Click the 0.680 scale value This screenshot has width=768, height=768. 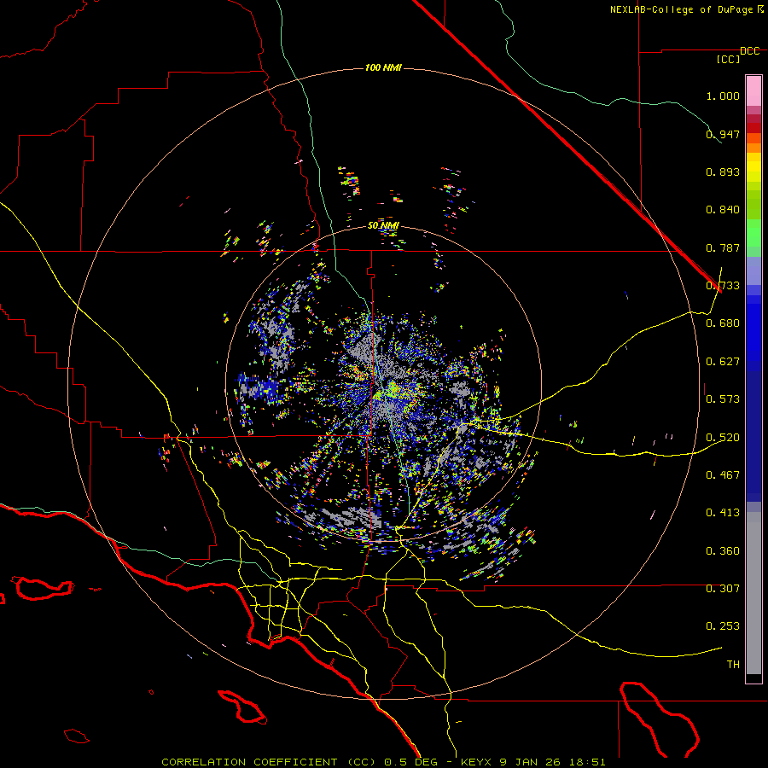[x=723, y=323]
